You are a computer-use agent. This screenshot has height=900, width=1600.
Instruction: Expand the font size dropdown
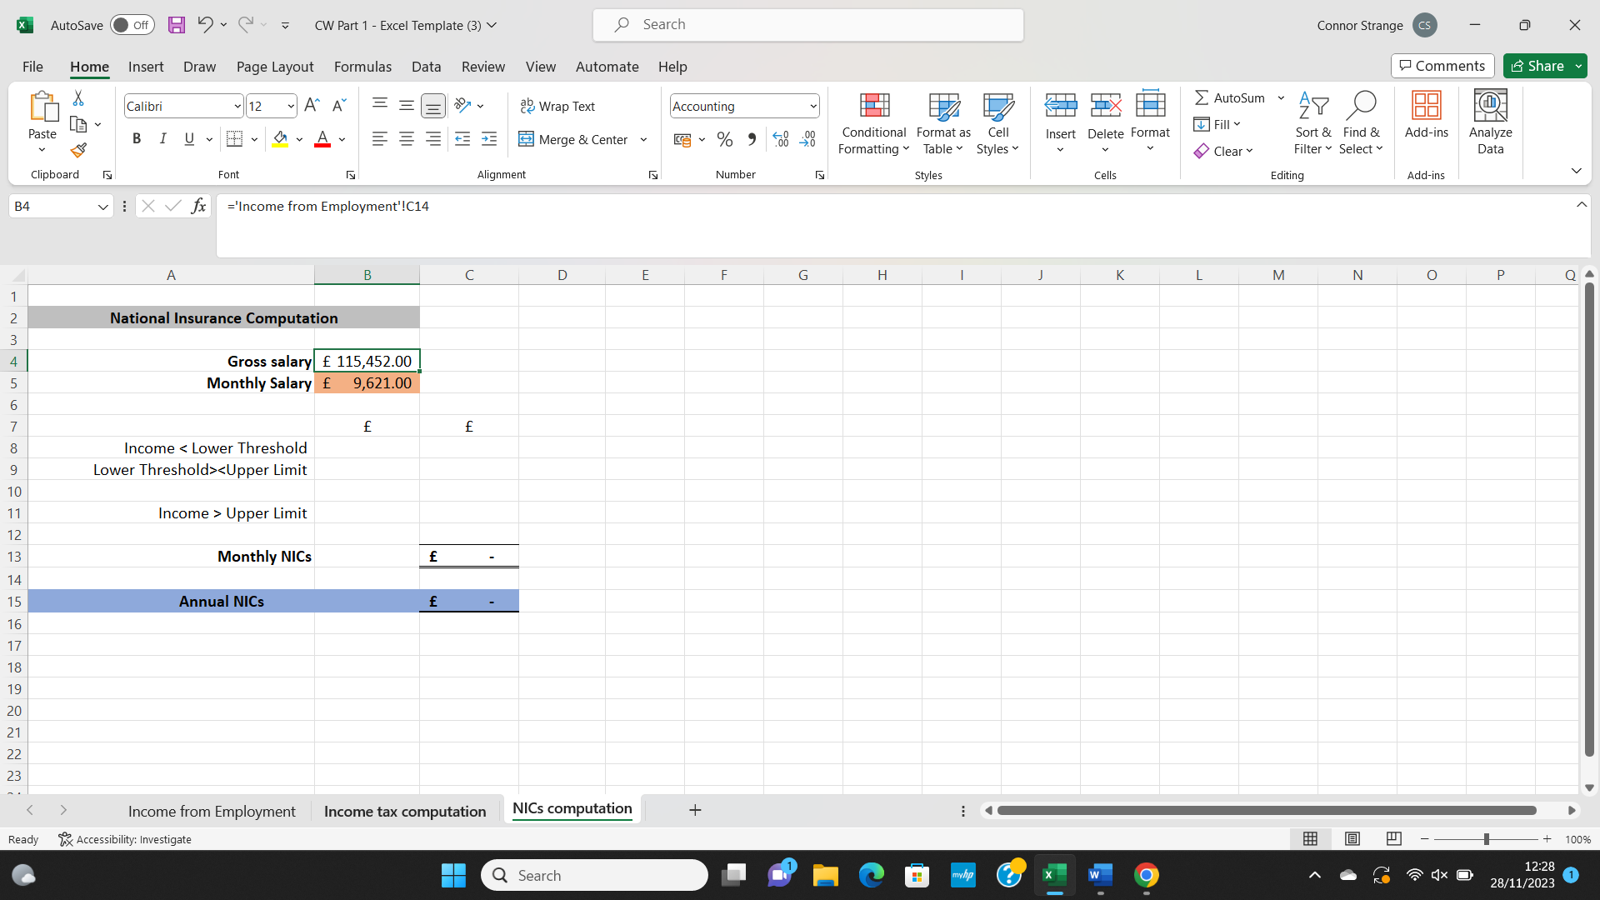pos(290,106)
